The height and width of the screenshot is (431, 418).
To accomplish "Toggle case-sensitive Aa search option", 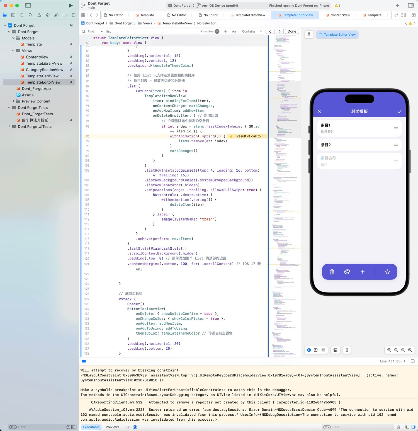I will (x=234, y=31).
